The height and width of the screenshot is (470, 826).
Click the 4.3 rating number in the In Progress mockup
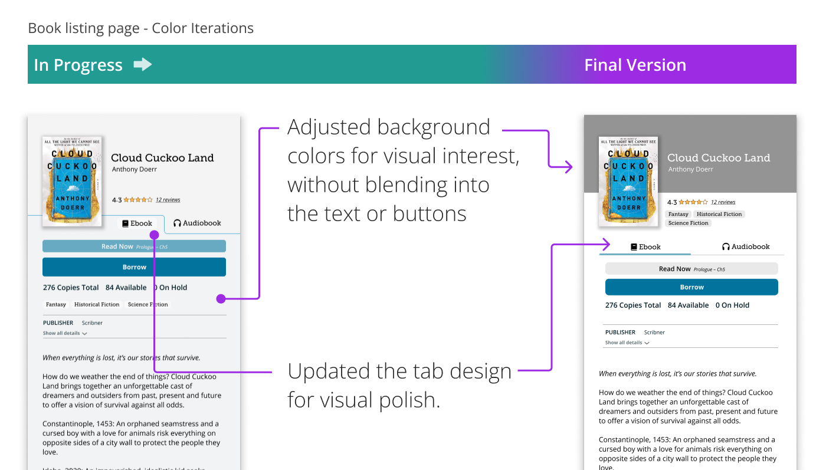click(x=117, y=200)
